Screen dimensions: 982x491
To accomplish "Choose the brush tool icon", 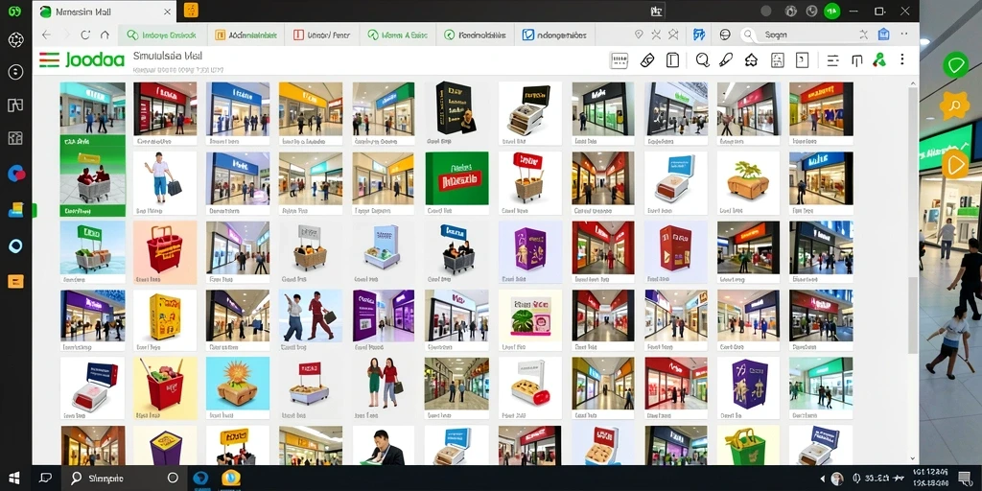I will click(725, 60).
